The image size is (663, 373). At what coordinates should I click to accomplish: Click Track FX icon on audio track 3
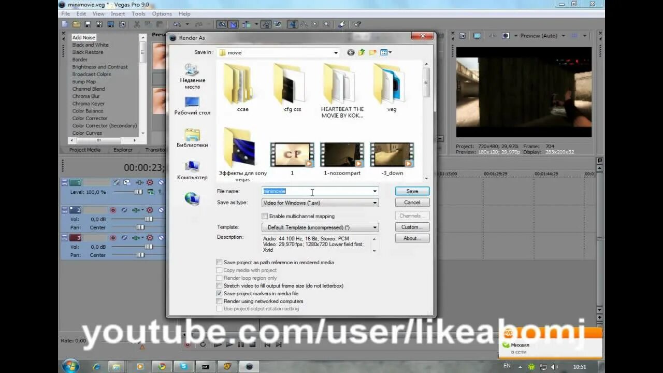(x=136, y=238)
